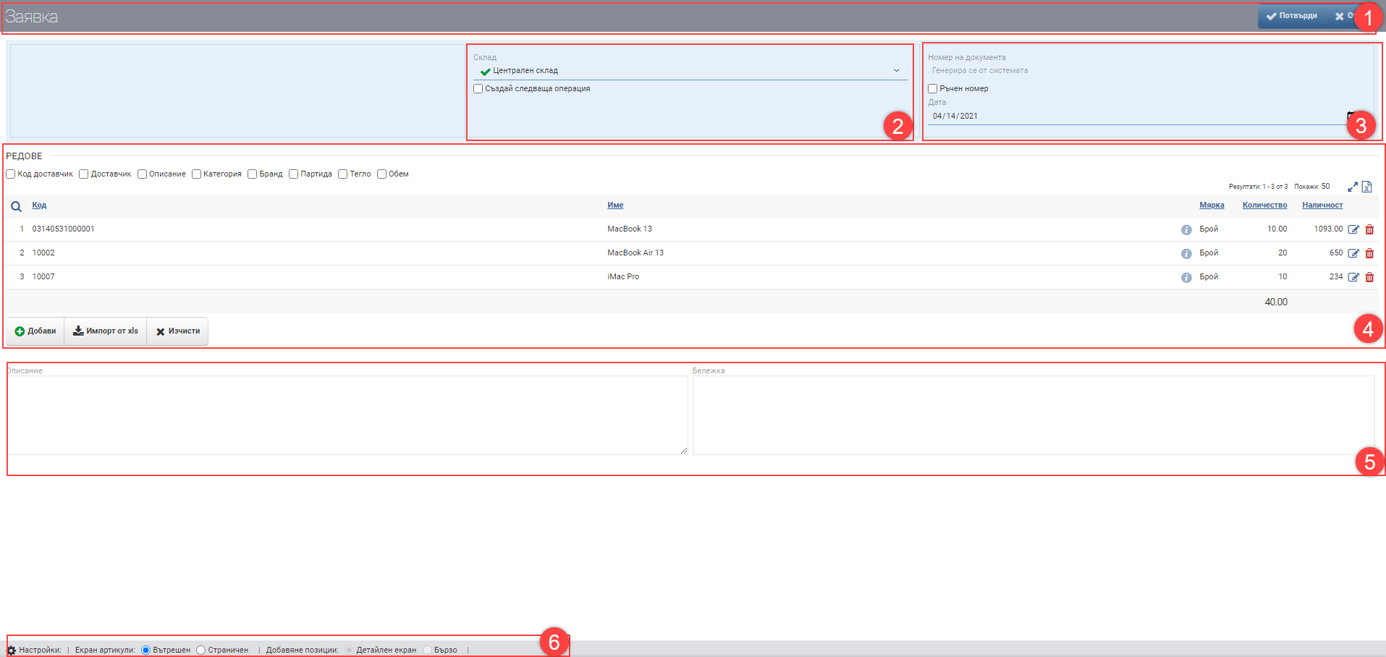Open the Склад dropdown
The image size is (1386, 657).
896,69
